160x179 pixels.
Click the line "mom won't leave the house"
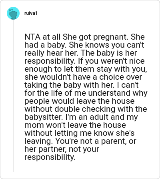tap(75, 125)
